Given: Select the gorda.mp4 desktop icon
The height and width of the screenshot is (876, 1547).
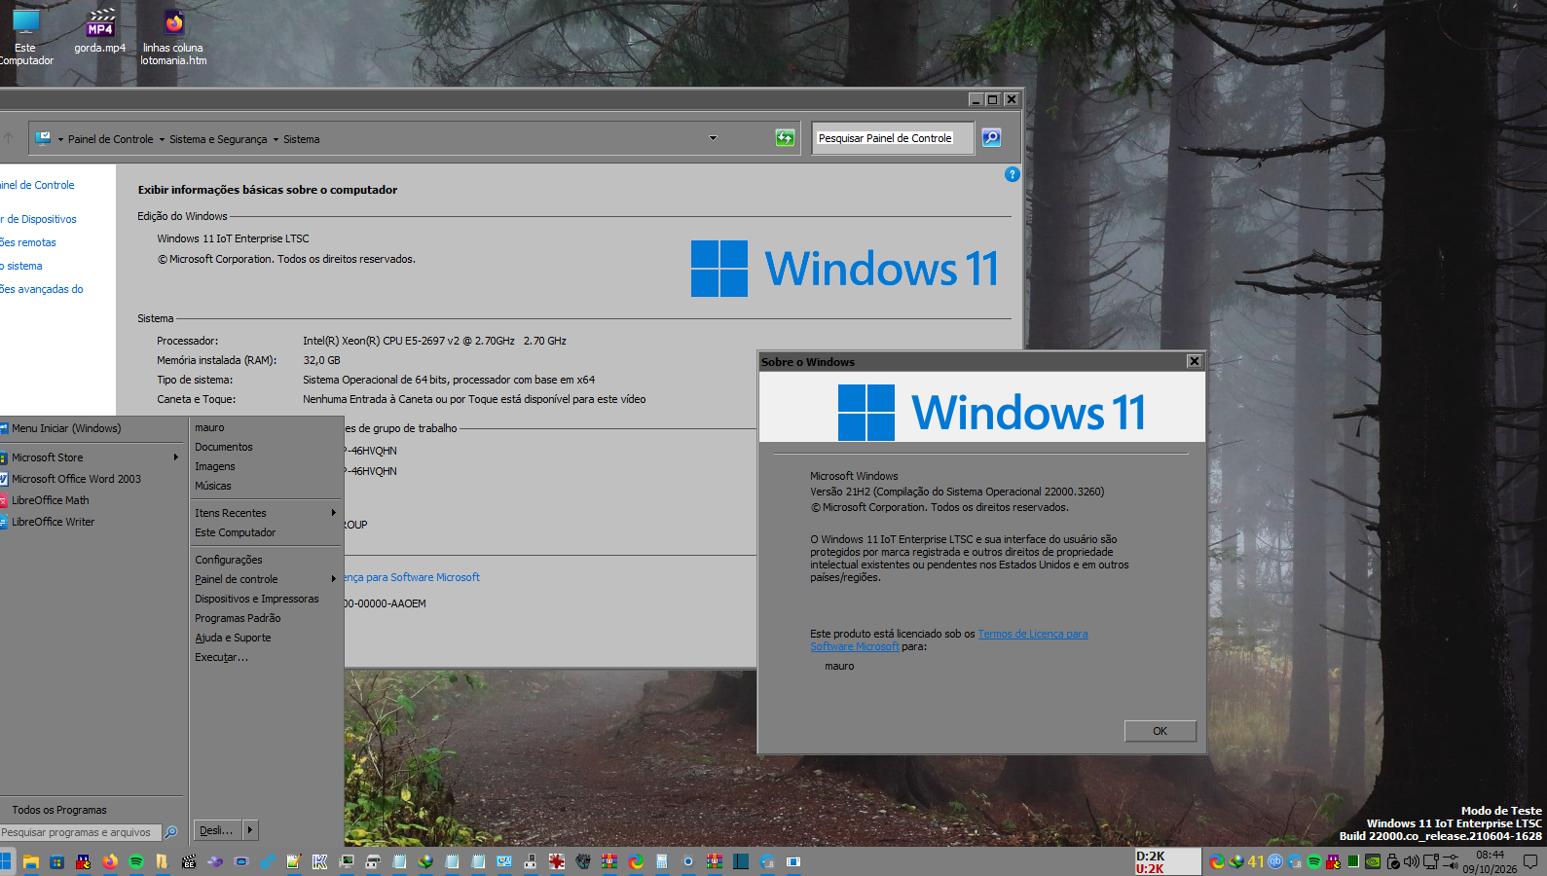Looking at the screenshot, I should click(x=100, y=31).
